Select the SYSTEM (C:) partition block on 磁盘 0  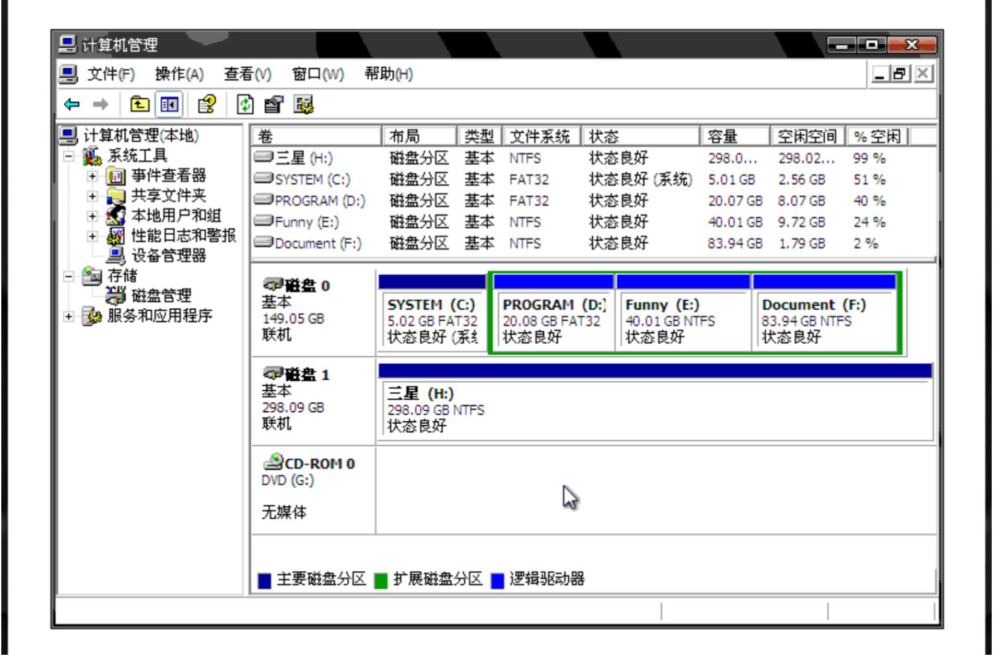point(432,314)
